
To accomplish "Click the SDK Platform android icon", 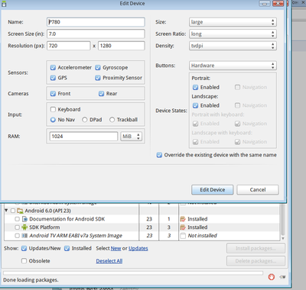I will pos(24,227).
